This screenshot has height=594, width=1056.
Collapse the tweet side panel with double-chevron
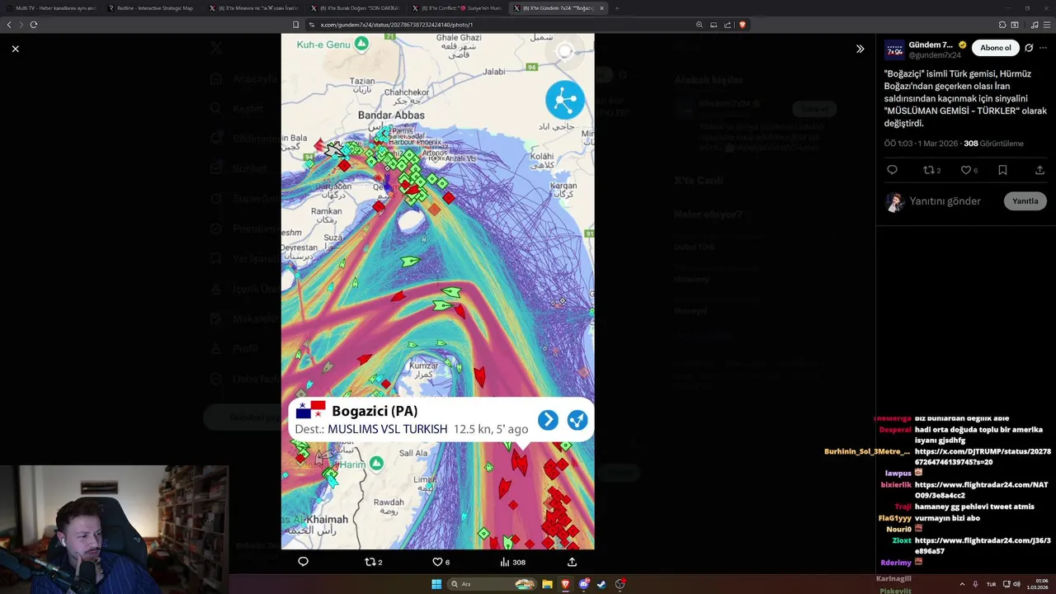860,49
